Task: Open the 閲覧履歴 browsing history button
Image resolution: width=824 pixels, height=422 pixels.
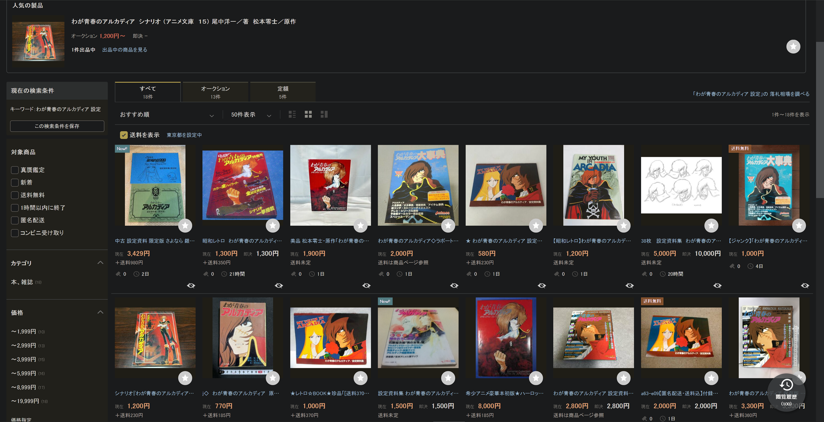Action: 786,393
